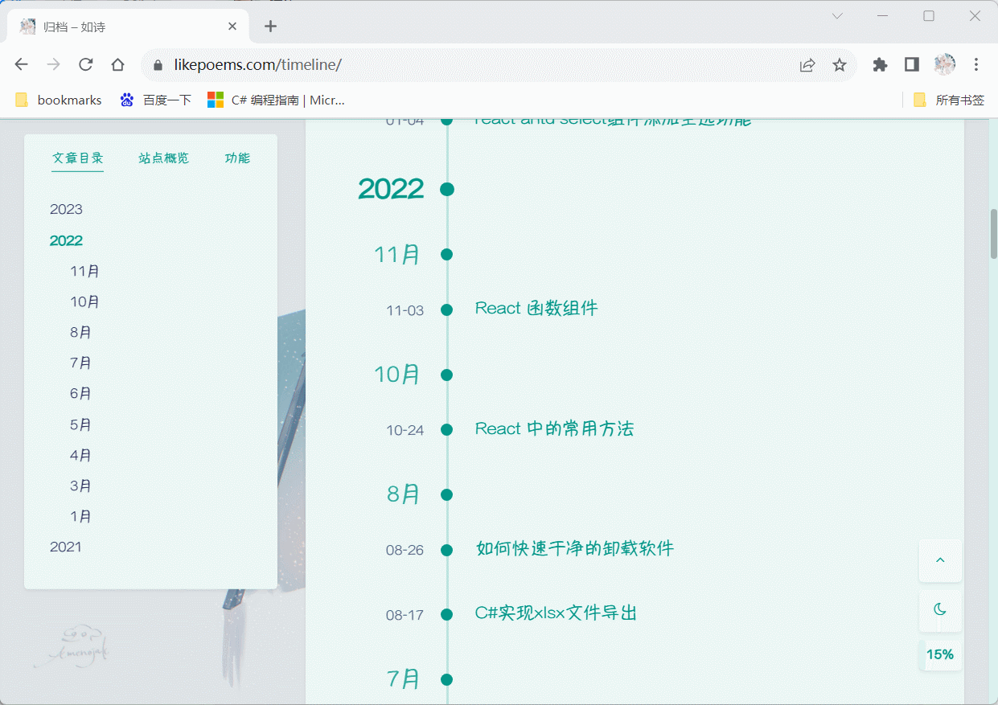Share this page via address bar icon

tap(807, 65)
